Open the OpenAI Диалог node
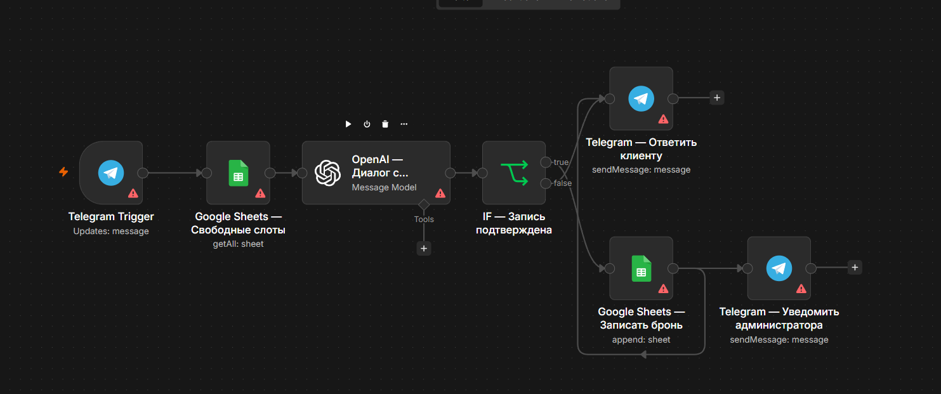The width and height of the screenshot is (941, 394). click(376, 173)
